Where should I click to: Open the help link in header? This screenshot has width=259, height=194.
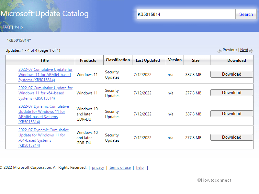tap(19, 27)
